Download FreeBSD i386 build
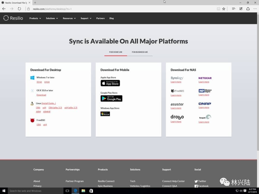The width and height of the screenshot is (259, 194). 39,125
